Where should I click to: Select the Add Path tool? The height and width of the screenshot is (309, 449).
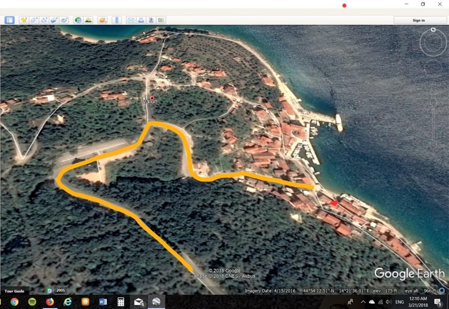pos(44,20)
